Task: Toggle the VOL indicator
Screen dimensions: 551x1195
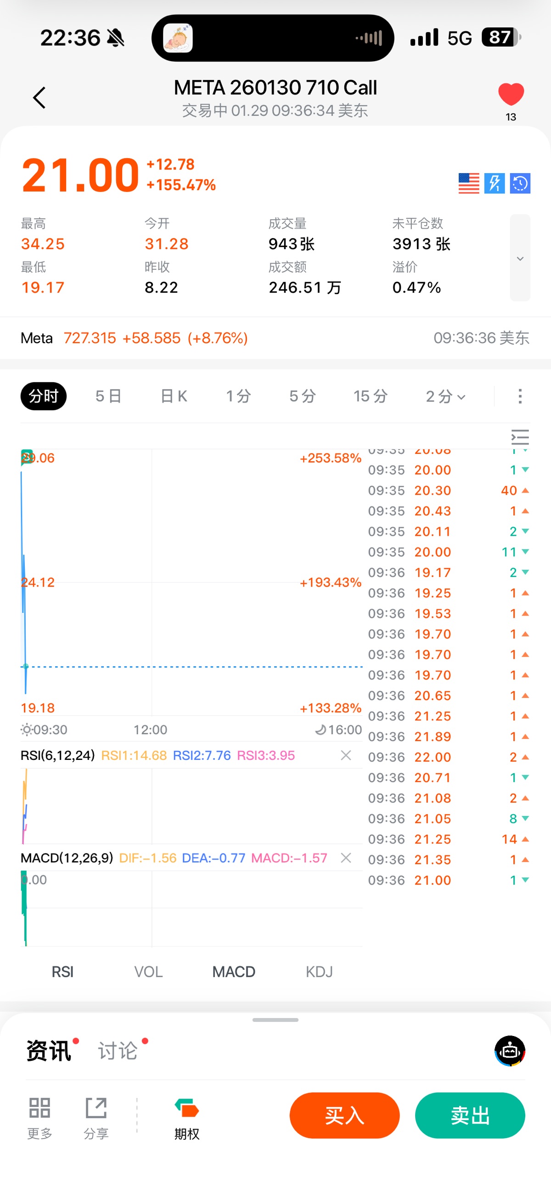Action: click(148, 972)
